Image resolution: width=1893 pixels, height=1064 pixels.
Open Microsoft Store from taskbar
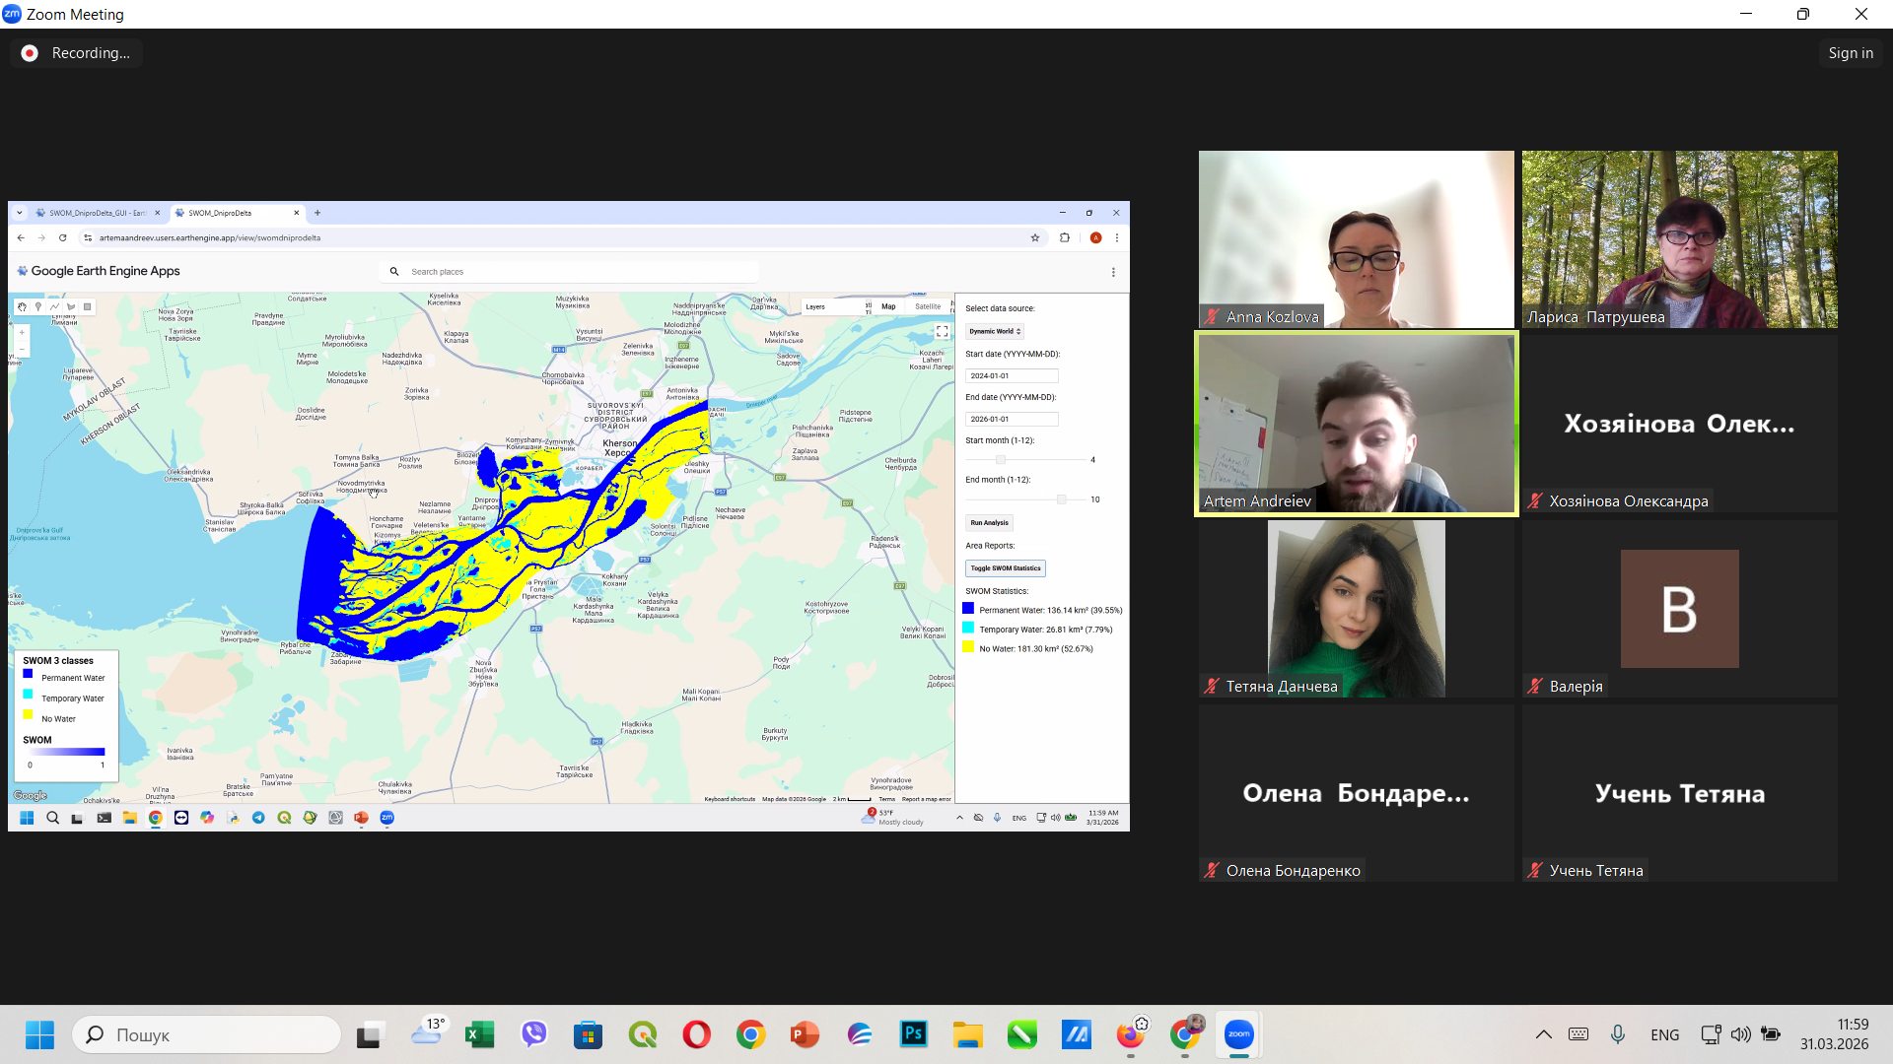(x=588, y=1034)
